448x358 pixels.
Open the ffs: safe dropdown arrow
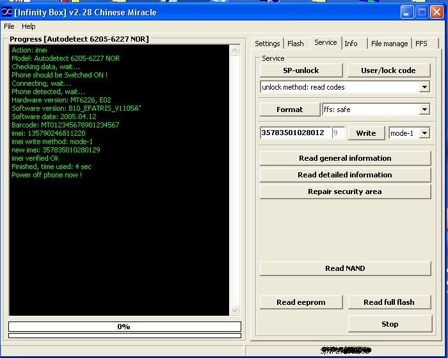coord(424,110)
